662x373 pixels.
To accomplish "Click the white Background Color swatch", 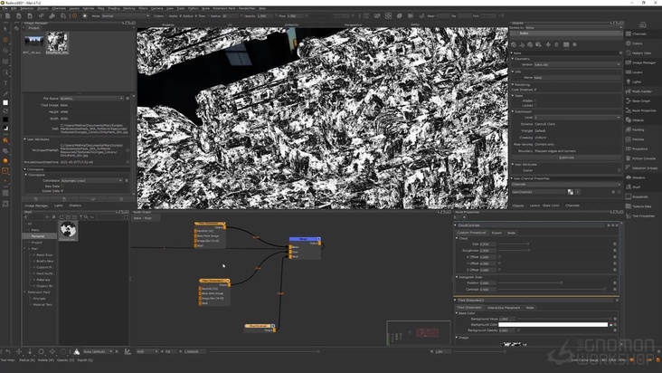I will tap(553, 324).
